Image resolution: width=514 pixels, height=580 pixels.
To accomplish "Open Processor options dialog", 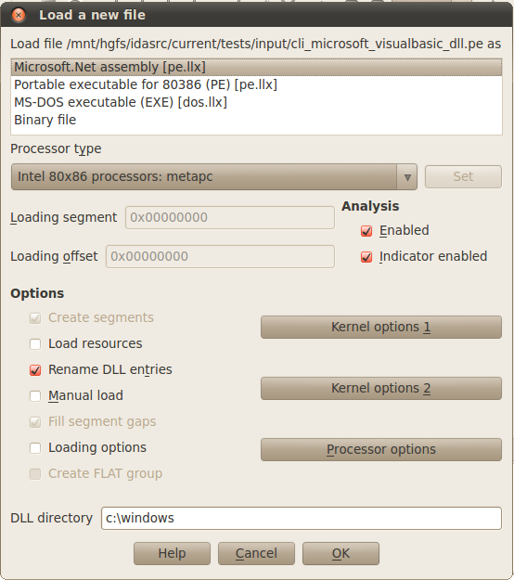I will (x=381, y=450).
